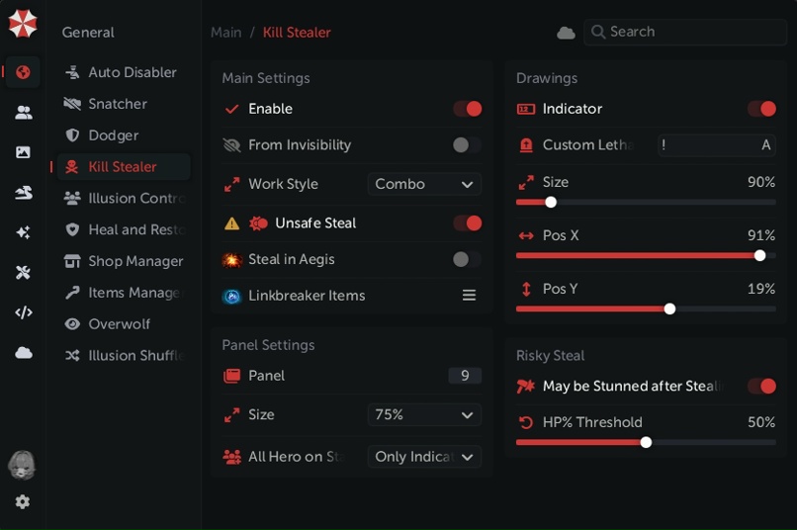Screen dimensions: 797x530
Task: Turn on the From Invisibility toggle
Action: 467,145
